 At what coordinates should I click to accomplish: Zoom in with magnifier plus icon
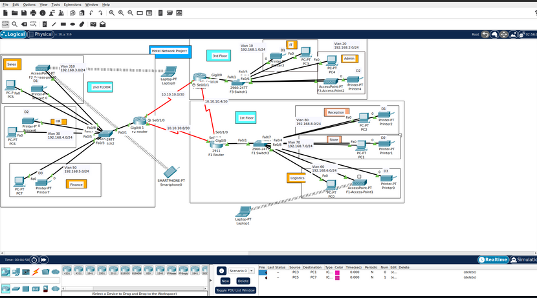point(112,13)
